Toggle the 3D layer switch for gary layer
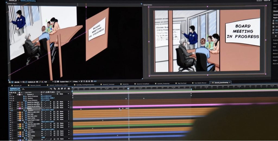The image size is (278, 141). 54,134
